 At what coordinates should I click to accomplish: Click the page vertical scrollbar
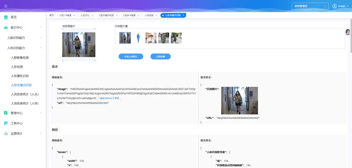(x=351, y=36)
